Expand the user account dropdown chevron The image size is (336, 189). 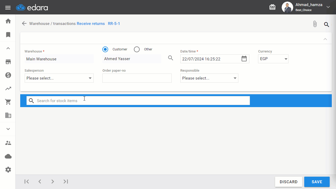[328, 7]
